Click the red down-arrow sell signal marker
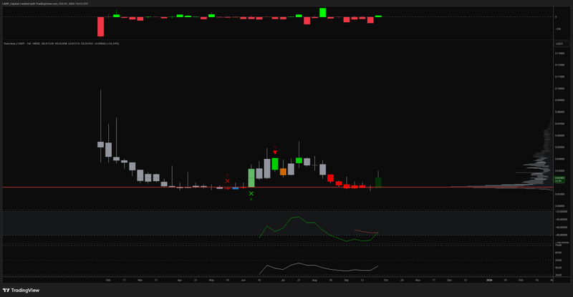Image resolution: width=573 pixels, height=297 pixels. point(275,152)
